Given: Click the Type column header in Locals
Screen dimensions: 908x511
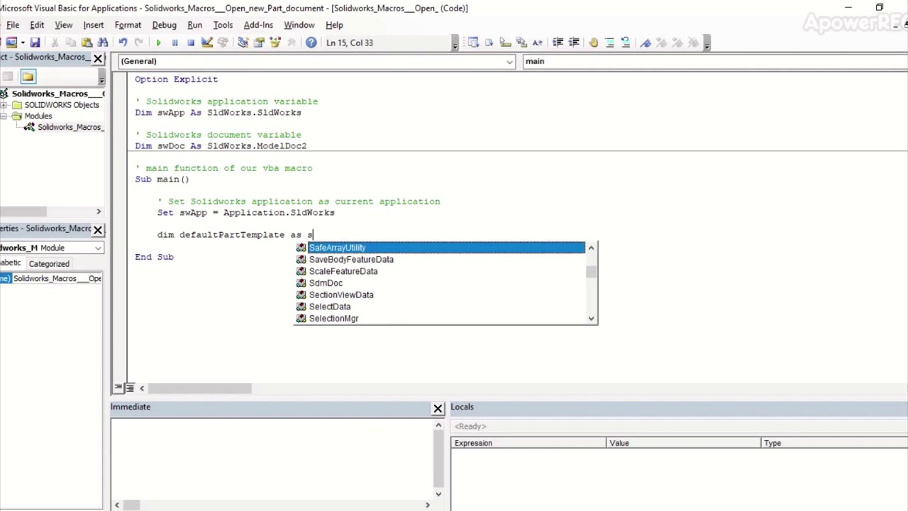Looking at the screenshot, I should 834,443.
